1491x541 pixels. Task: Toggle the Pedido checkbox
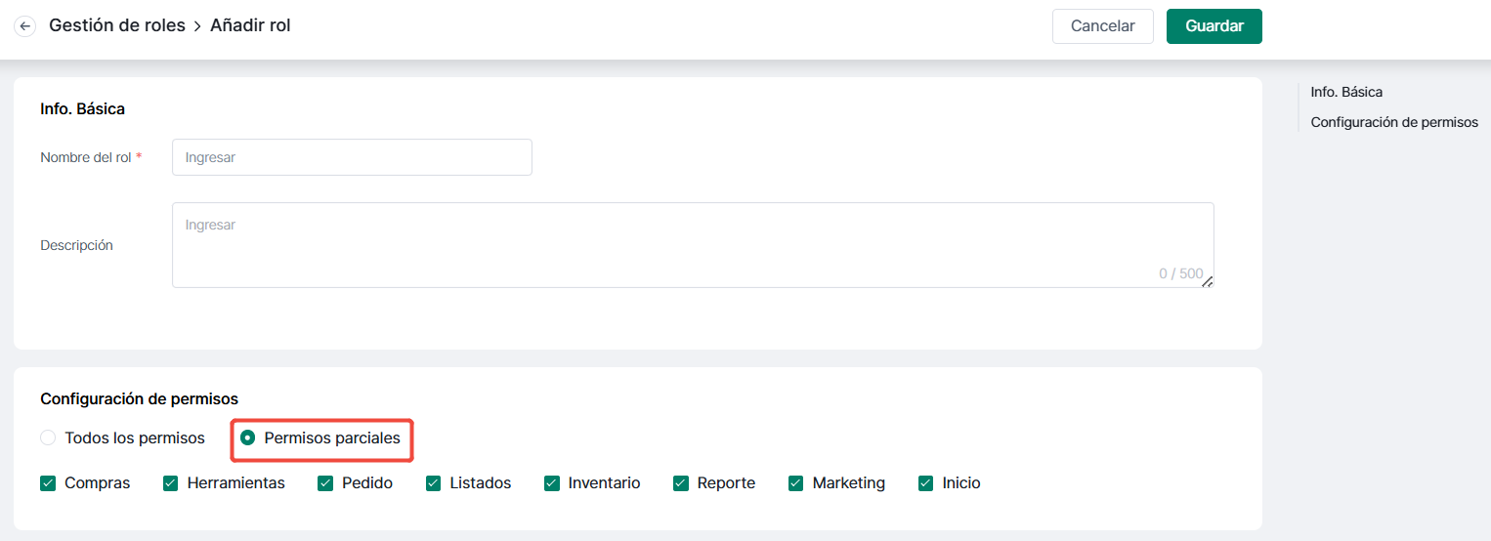pos(325,482)
